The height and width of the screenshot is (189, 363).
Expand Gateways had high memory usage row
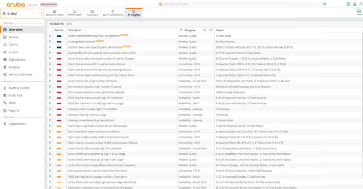pos(50,114)
